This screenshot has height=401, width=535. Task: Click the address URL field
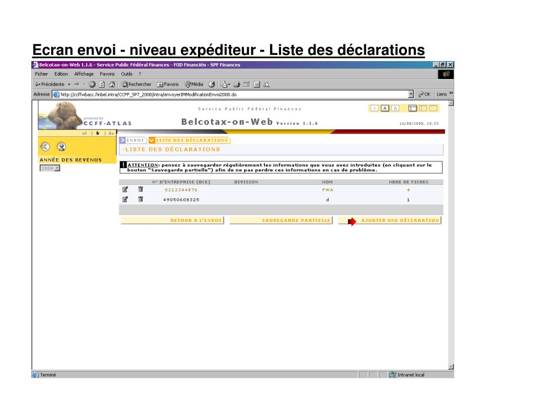pos(234,95)
